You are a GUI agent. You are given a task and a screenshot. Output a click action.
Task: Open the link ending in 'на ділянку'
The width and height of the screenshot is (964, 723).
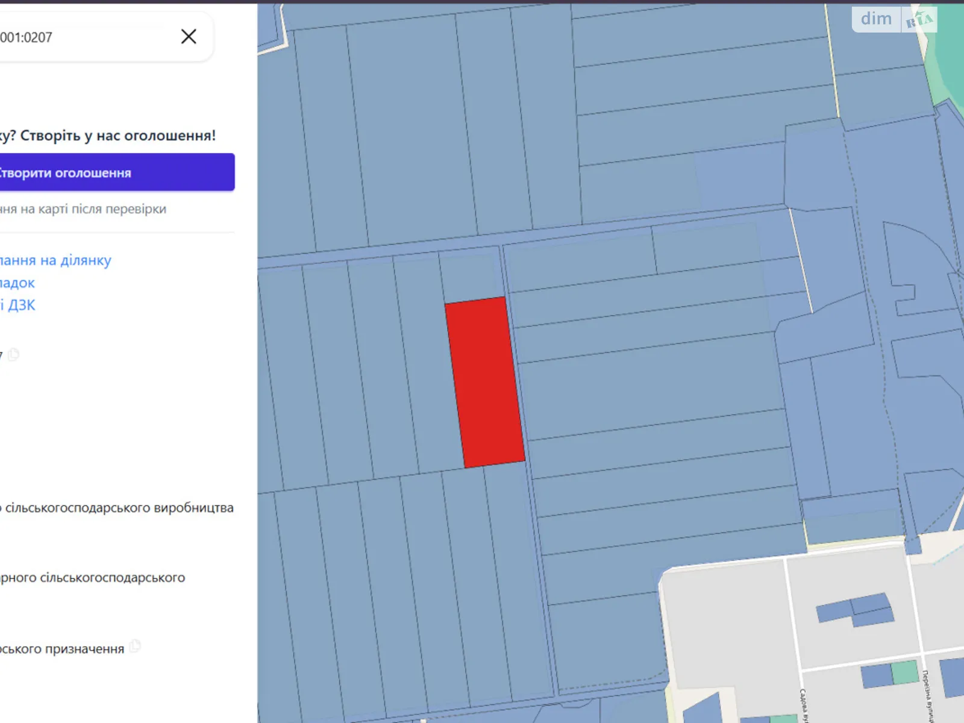tap(55, 260)
